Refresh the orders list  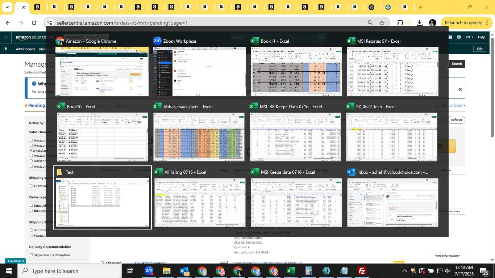click(456, 120)
